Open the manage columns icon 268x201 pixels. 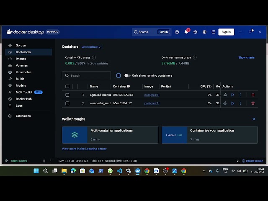pos(119,75)
